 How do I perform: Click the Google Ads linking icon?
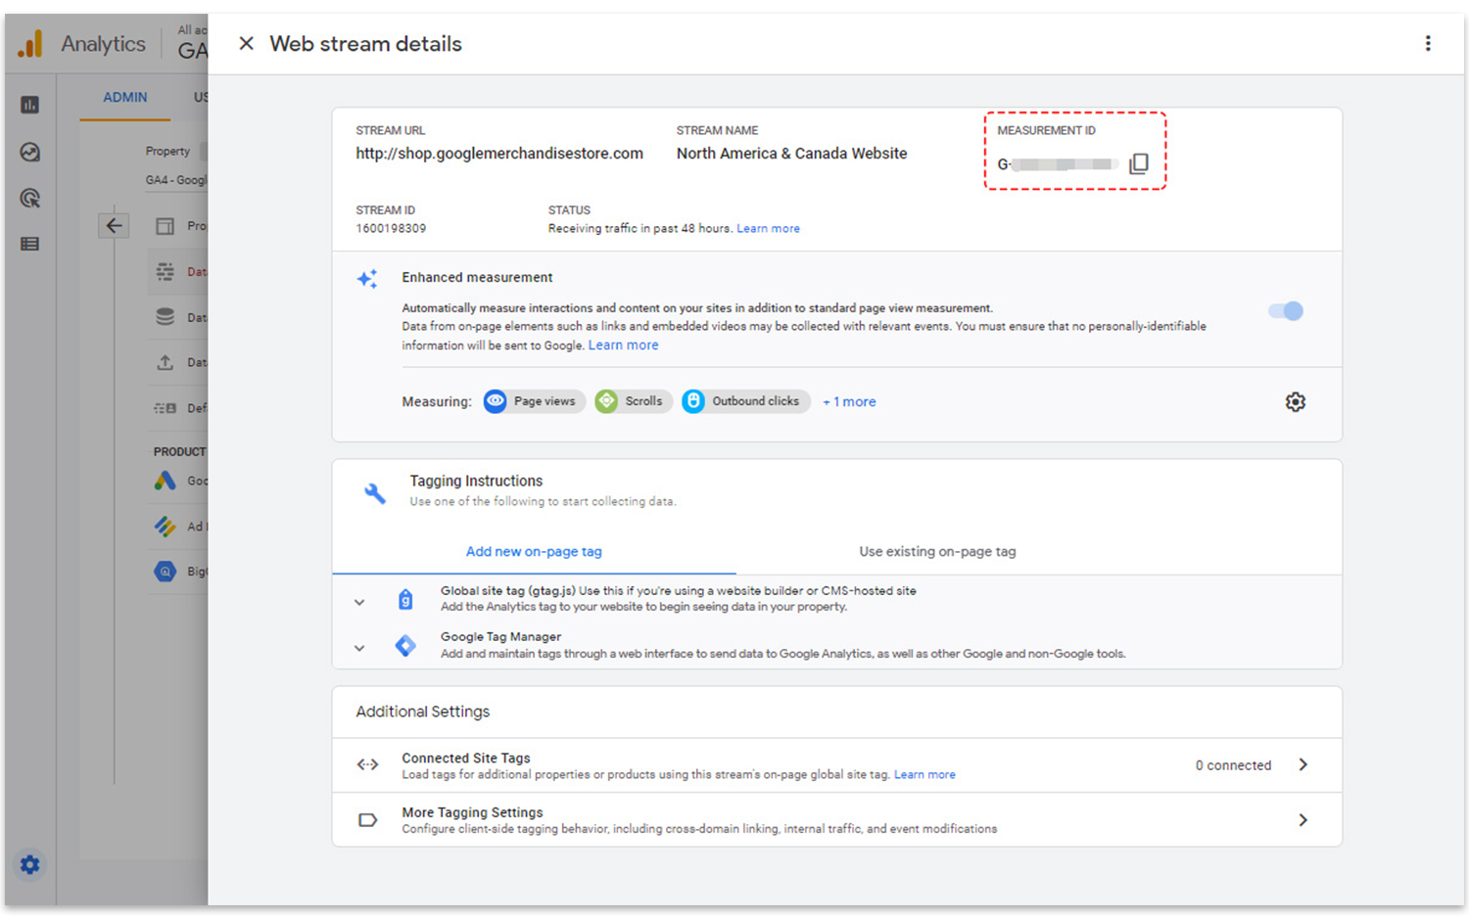click(166, 481)
